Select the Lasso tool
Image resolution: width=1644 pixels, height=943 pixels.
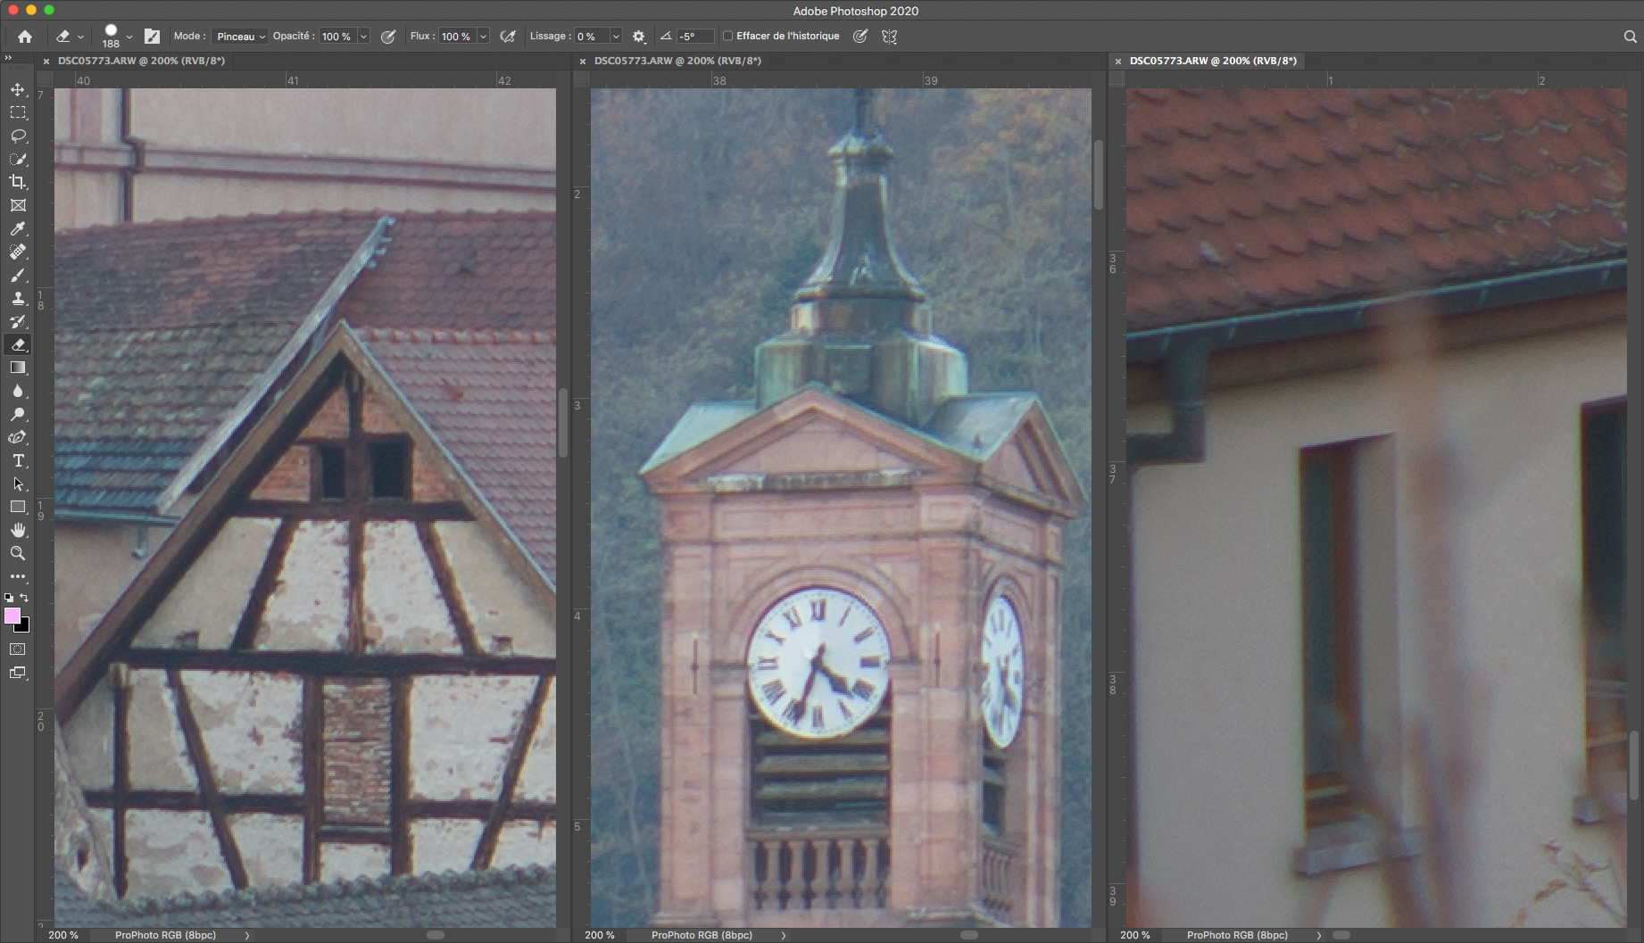click(18, 136)
